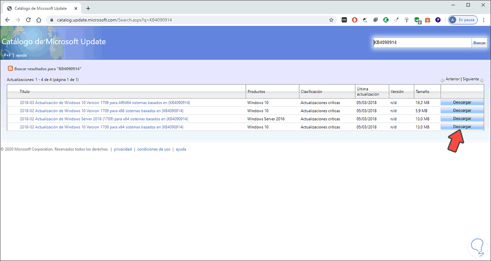Screen dimensions: 491x261
Task: Open the orange shopping bag extension
Action: [428, 20]
